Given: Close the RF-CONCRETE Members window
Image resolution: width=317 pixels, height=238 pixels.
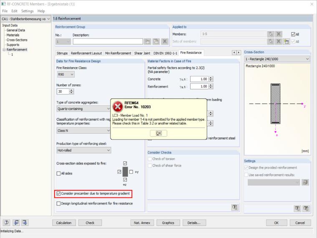Looking at the screenshot, I should coord(312,4).
